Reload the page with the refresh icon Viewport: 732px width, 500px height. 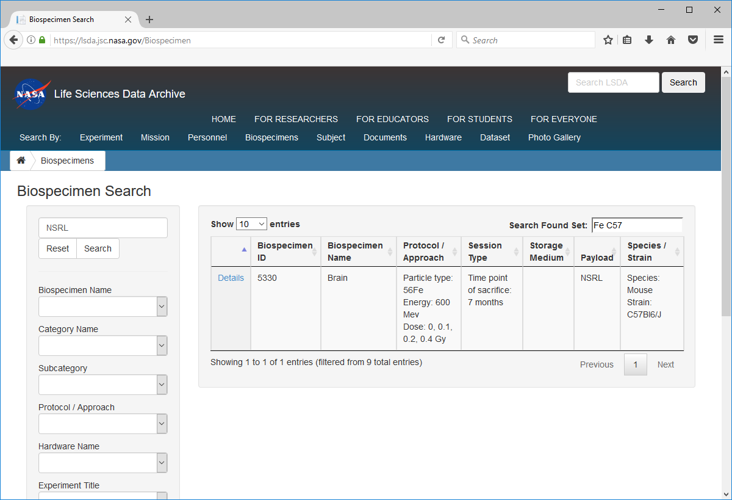(x=441, y=40)
